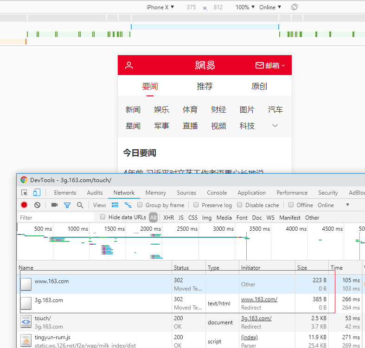Click the rotate device orientation icon
Viewport: 365px width, 348px height.
294,7
